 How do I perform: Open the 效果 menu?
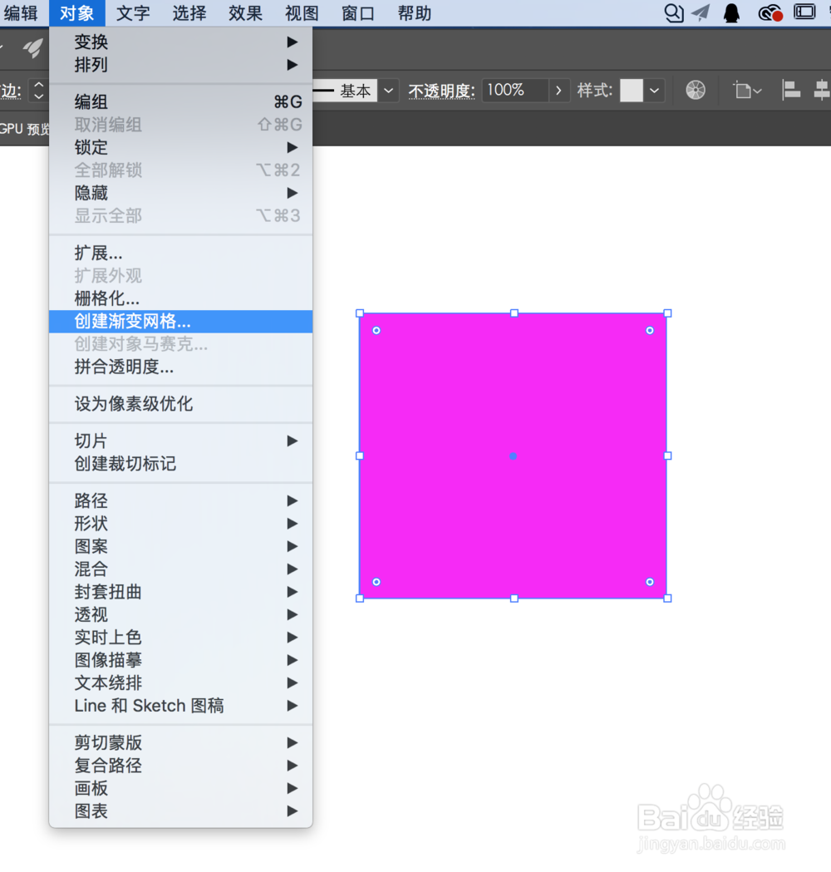245,12
